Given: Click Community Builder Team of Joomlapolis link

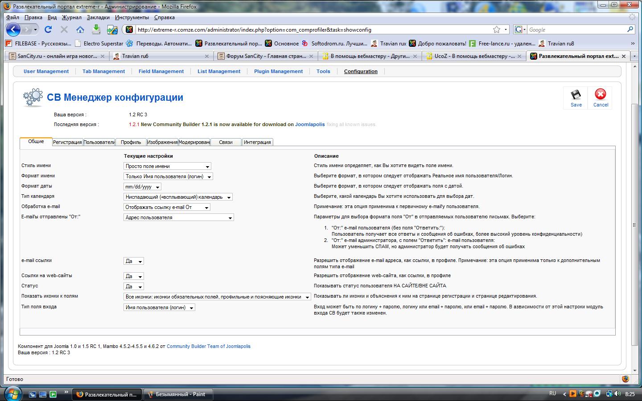Looking at the screenshot, I should pos(209,346).
